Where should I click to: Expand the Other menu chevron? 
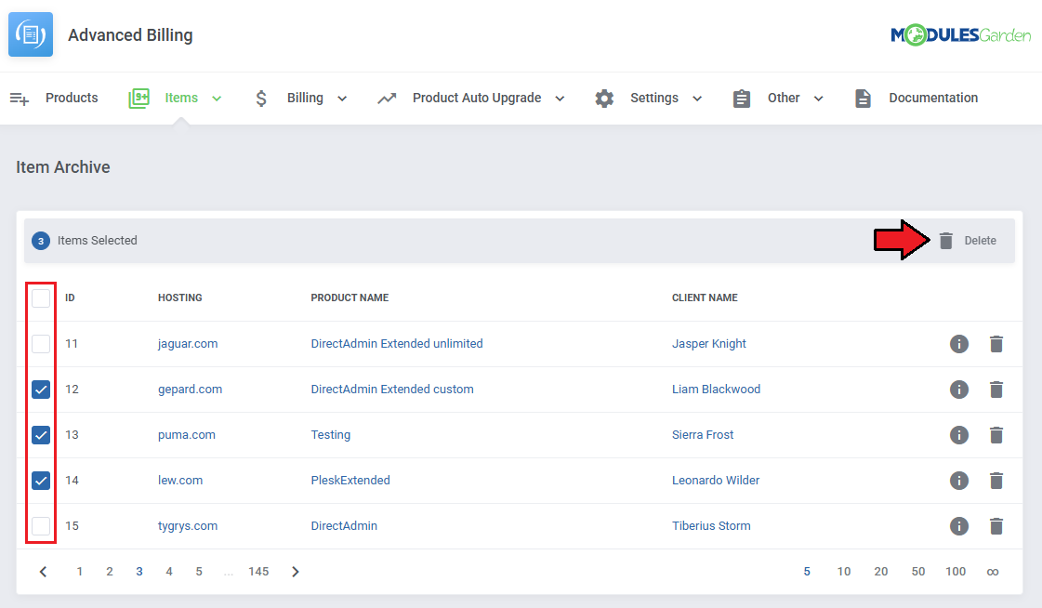click(x=819, y=99)
